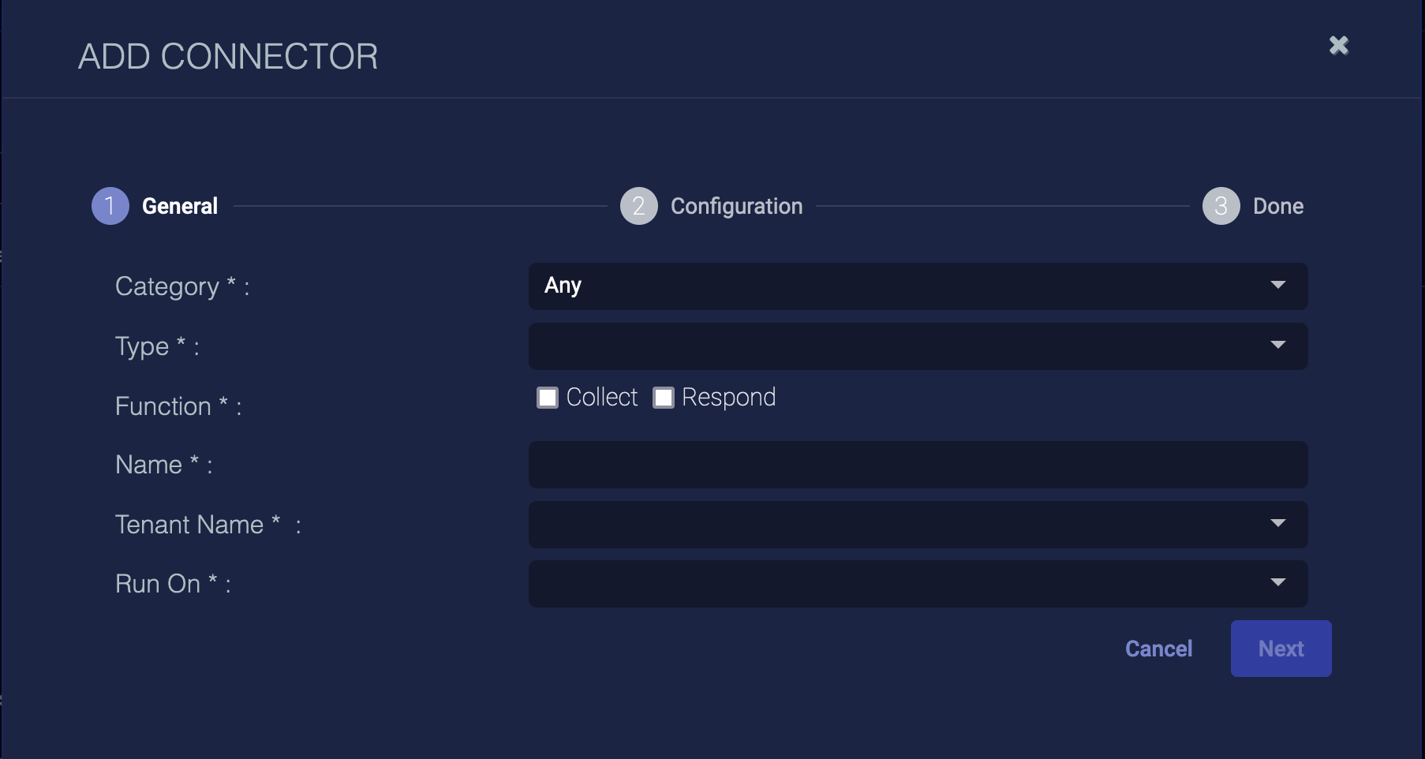Jump to the Done step label
1425x759 pixels.
coord(1278,206)
